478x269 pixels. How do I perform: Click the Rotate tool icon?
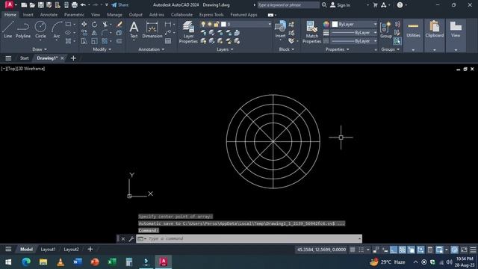point(95,24)
